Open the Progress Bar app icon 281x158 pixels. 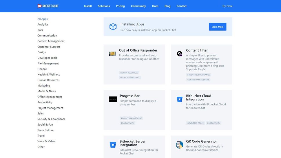[x=113, y=99]
